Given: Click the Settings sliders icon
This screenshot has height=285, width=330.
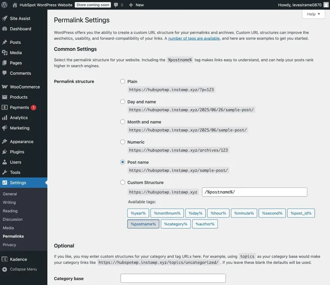Looking at the screenshot, I should pos(5,182).
